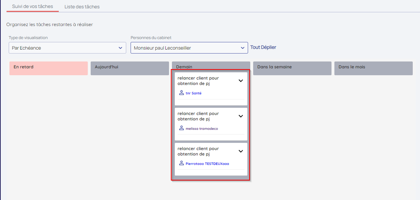
Task: Select the Demain column header
Action: point(211,67)
